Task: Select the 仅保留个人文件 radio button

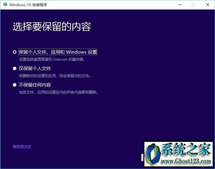Action: pos(15,68)
